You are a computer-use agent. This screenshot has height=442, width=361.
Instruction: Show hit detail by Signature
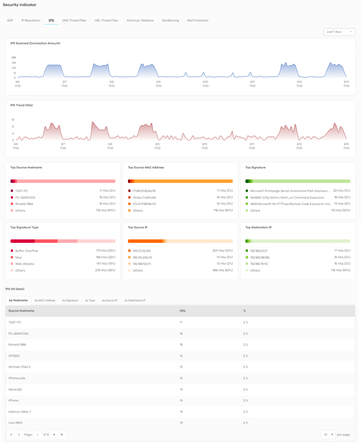click(70, 300)
